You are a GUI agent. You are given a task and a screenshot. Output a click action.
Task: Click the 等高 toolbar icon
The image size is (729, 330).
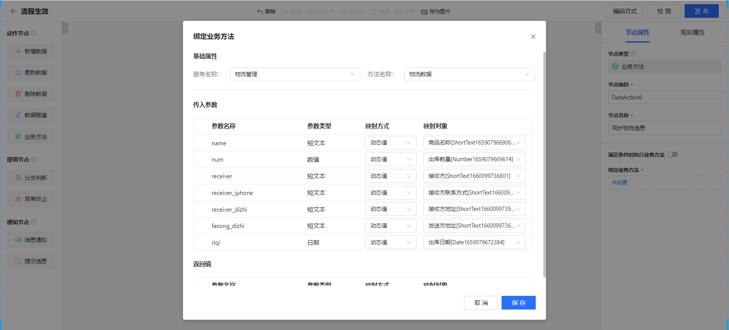pos(374,12)
